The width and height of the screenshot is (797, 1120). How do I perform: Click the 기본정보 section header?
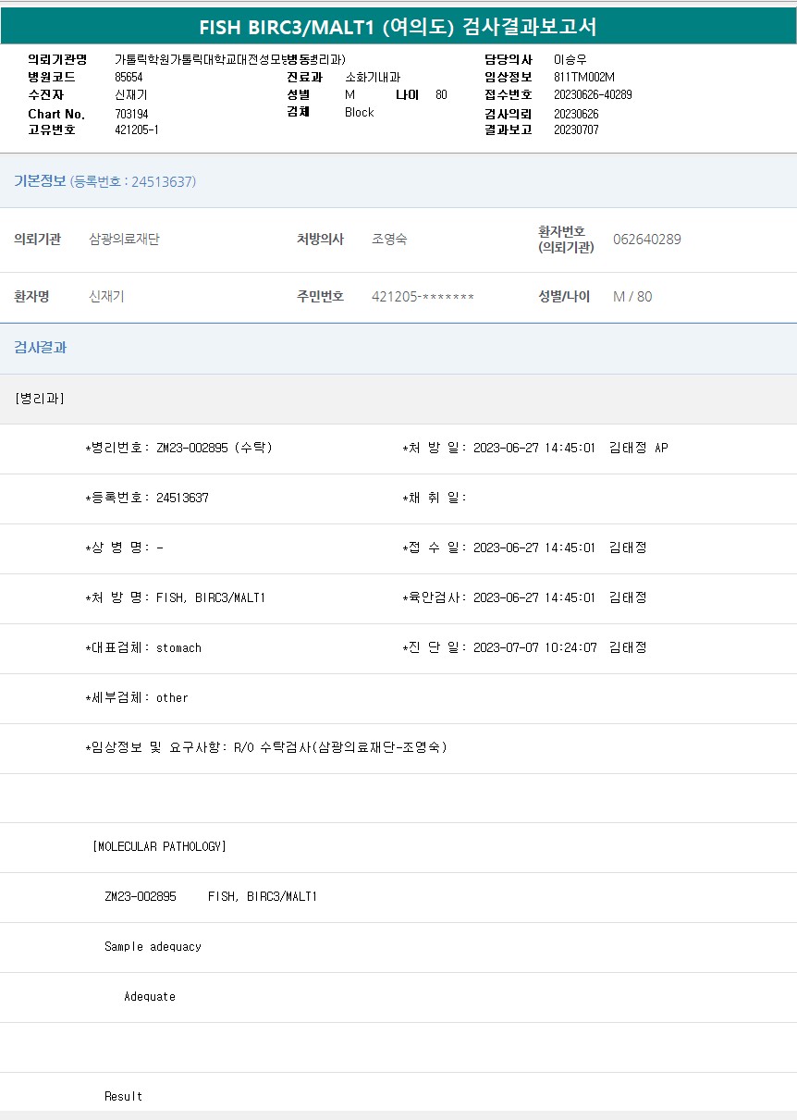point(40,181)
